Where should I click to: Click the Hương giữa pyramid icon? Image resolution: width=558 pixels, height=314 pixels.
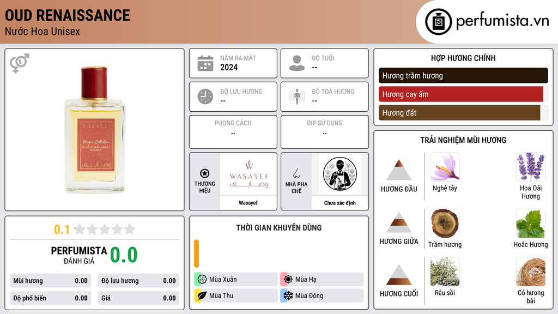399,222
